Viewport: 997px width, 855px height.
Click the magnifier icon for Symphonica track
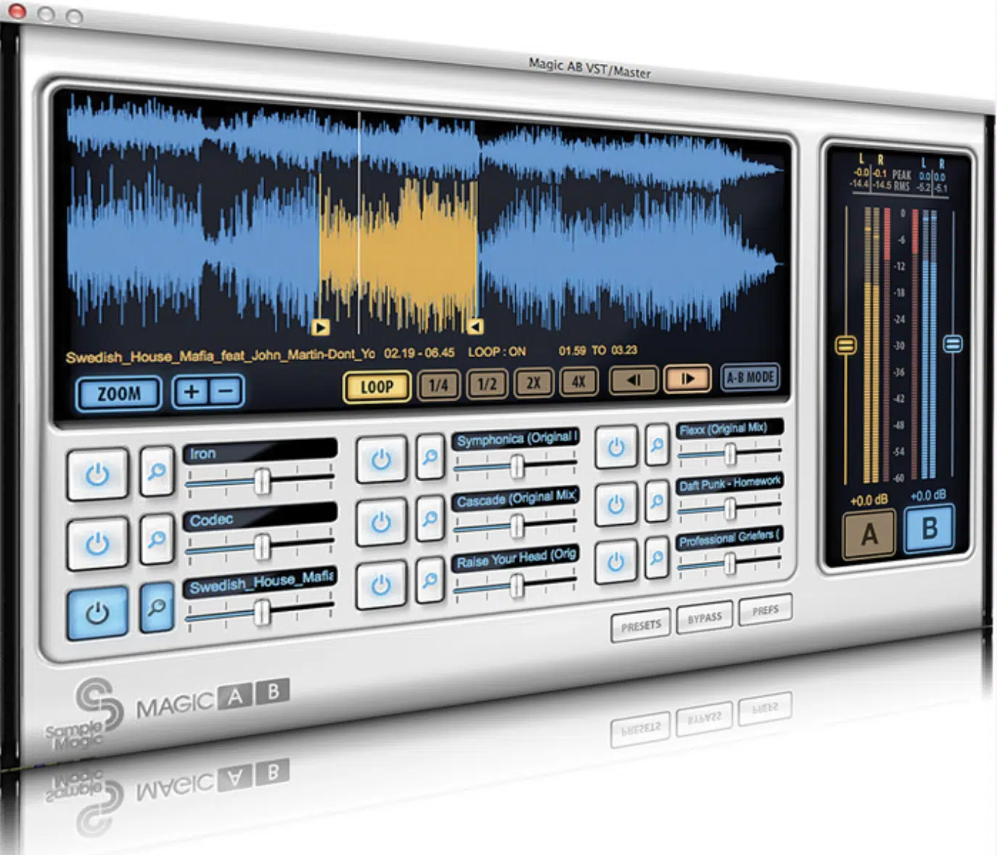point(430,456)
